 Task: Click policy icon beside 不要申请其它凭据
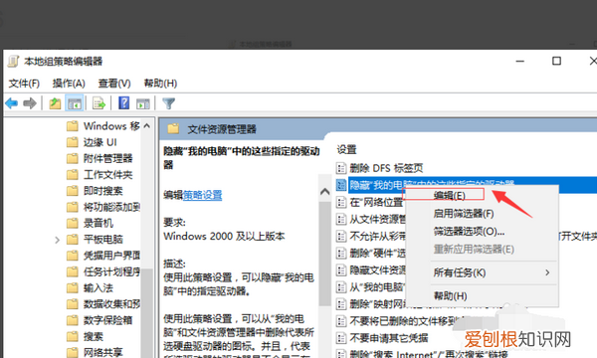click(341, 338)
